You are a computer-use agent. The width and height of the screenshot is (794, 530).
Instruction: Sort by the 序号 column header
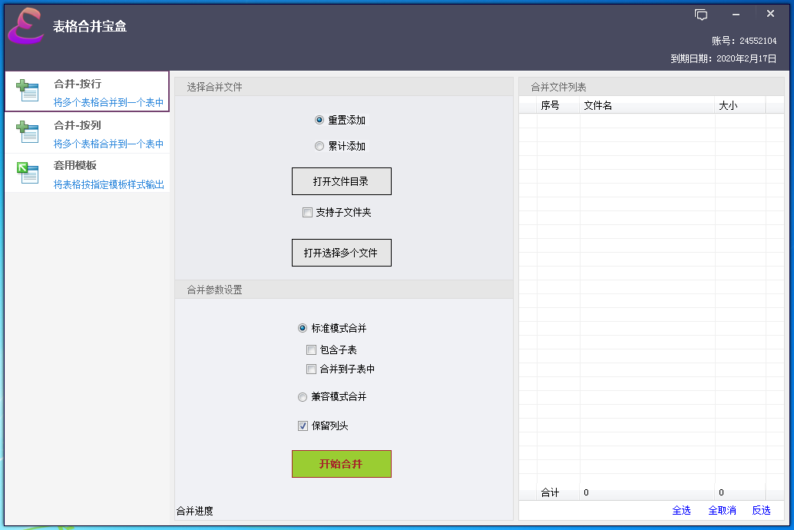click(558, 105)
